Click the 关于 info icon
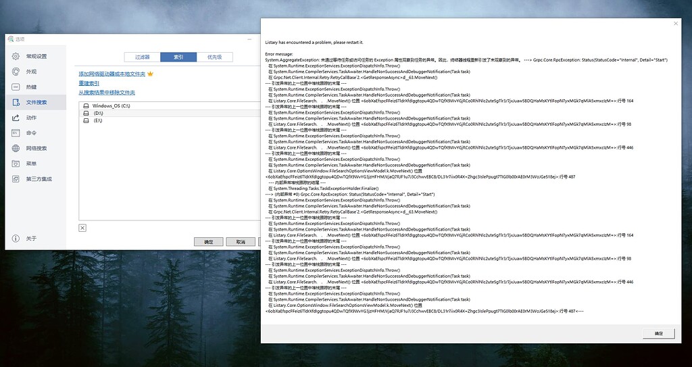692x367 pixels. point(16,239)
